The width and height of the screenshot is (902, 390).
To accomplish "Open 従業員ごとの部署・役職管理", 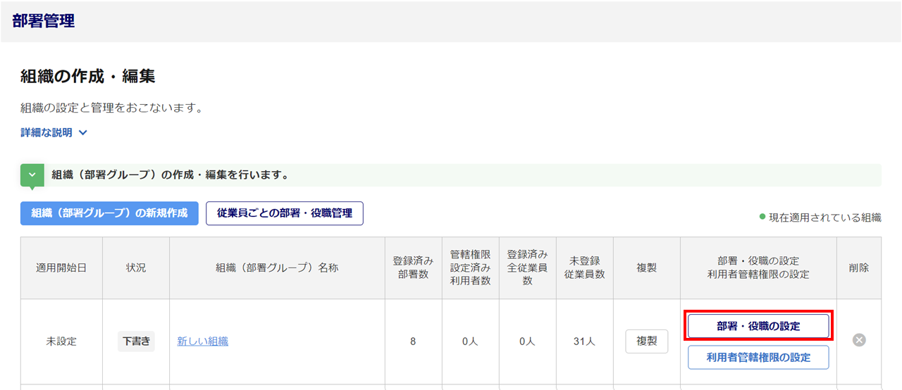I will click(x=285, y=213).
